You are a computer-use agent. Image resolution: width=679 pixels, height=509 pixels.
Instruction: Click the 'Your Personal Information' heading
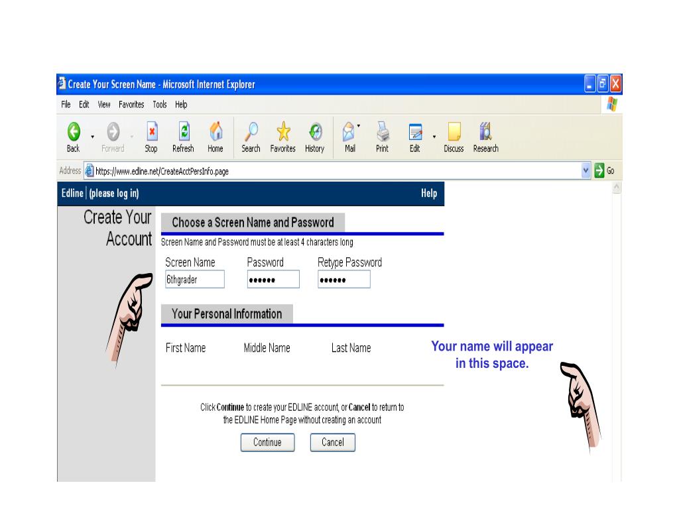[227, 313]
